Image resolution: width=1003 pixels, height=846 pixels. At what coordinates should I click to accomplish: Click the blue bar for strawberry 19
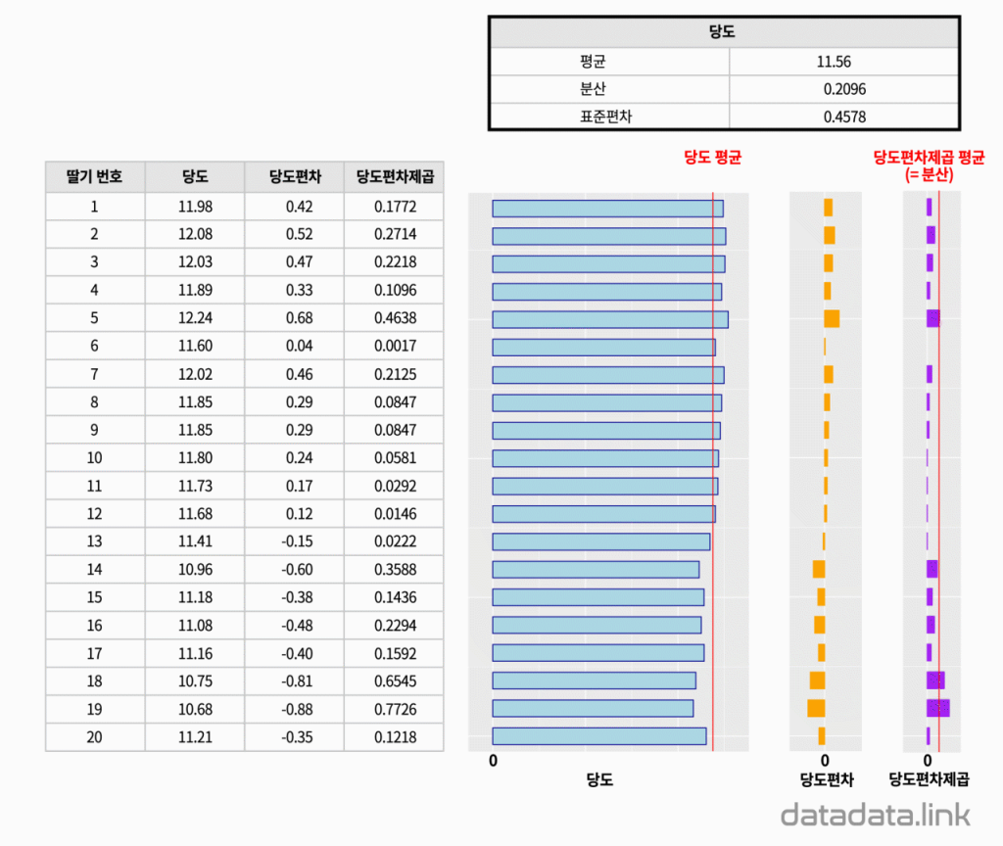pyautogui.click(x=593, y=709)
